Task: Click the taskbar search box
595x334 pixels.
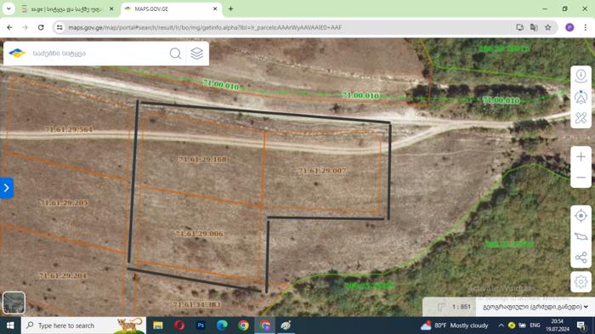Action: 83,326
